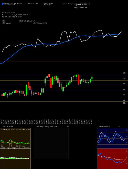
Task: Click the 3.19 price axis label
Action: 124,95
